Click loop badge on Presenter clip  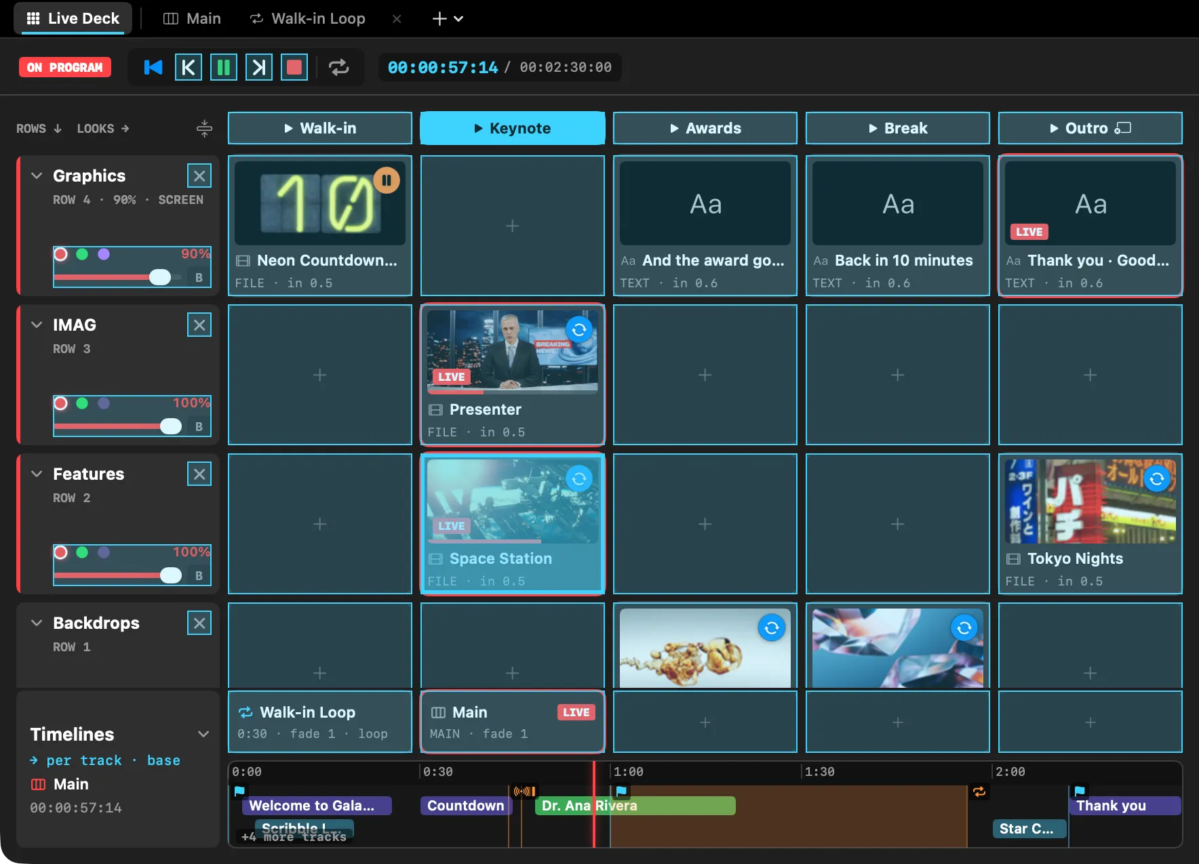pos(579,330)
